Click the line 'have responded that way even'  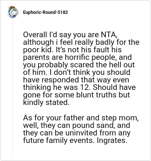pyautogui.click(x=76, y=80)
